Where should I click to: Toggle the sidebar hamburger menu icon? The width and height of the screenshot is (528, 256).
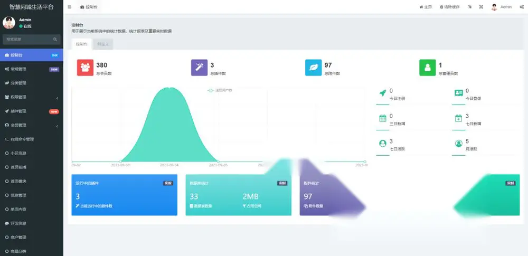pos(69,7)
